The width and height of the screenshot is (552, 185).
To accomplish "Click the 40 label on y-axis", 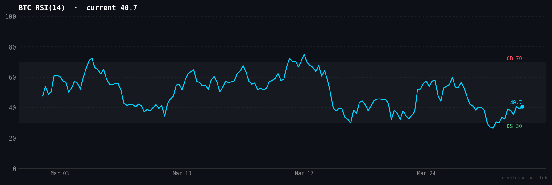I will [12, 108].
